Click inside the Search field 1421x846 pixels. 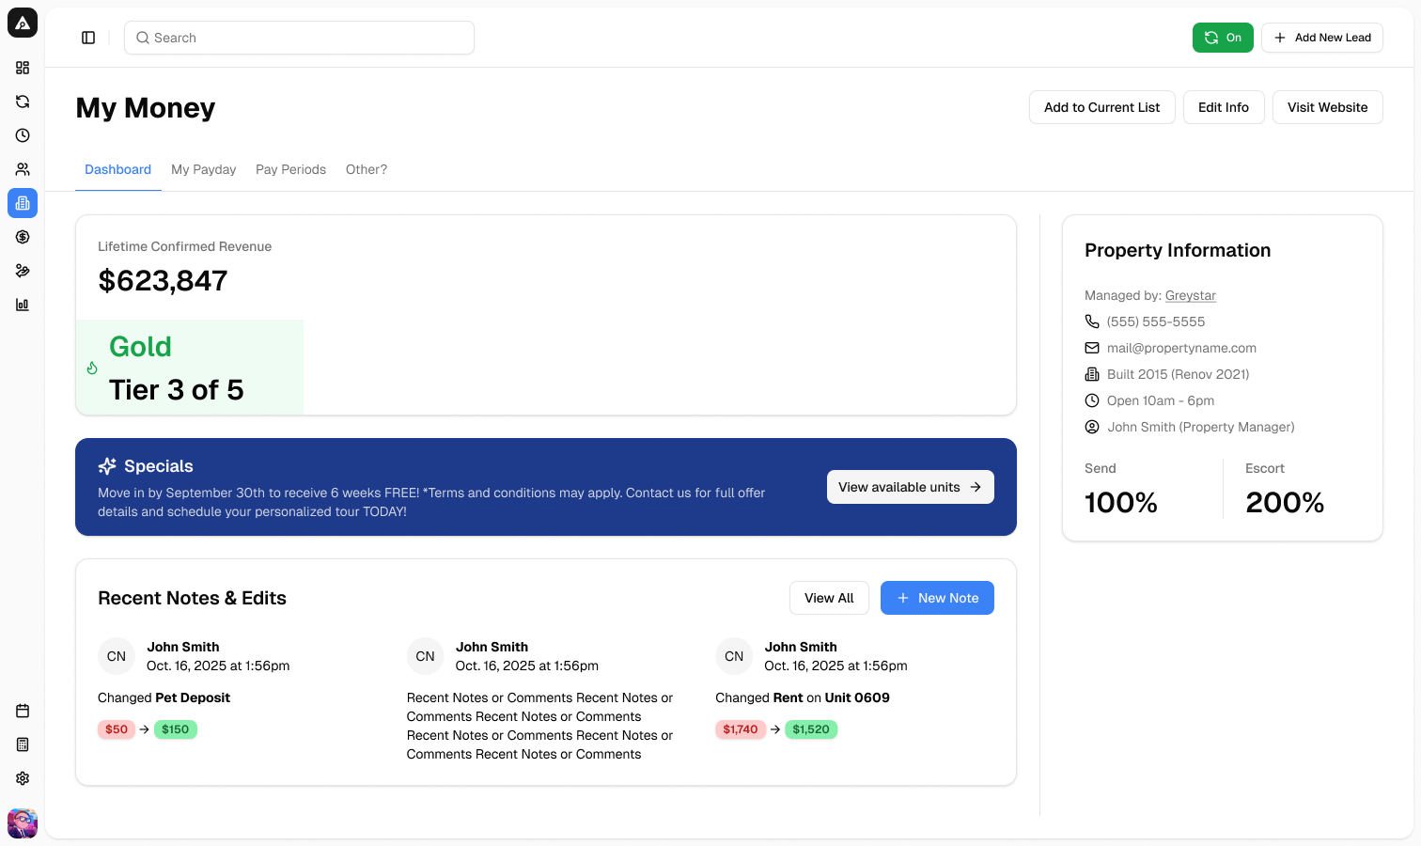(299, 38)
